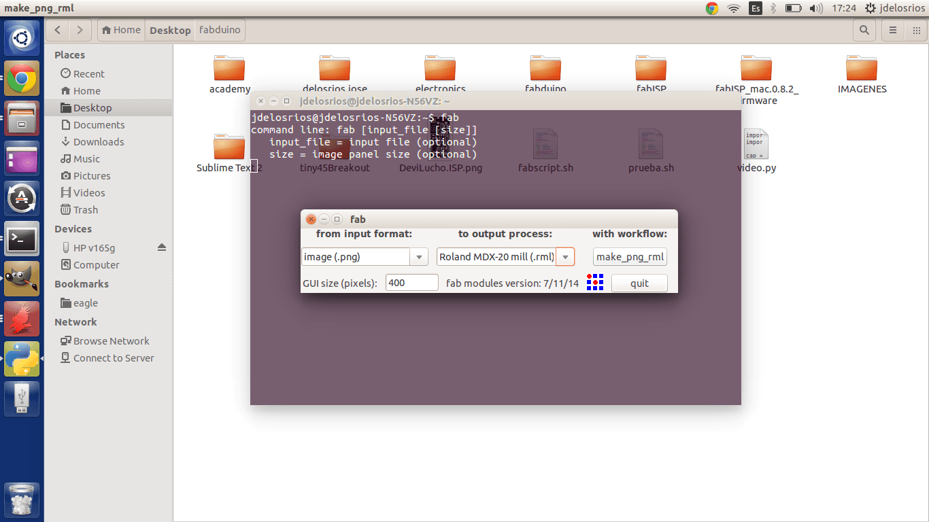Open Files manager from launcher
Viewport: 929px width, 522px height.
pyautogui.click(x=22, y=118)
